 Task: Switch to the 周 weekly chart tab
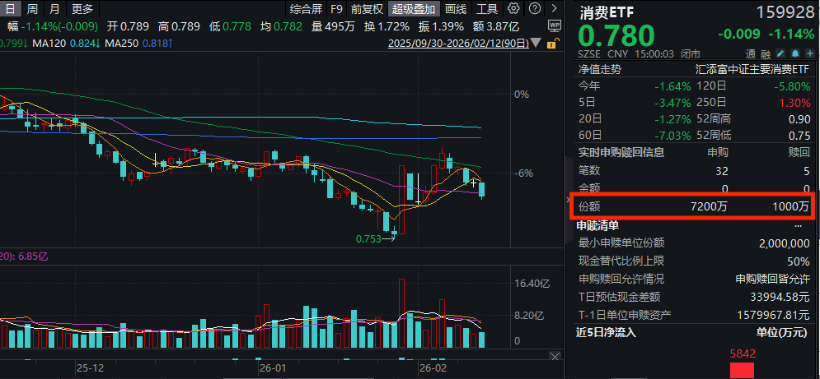(x=32, y=9)
